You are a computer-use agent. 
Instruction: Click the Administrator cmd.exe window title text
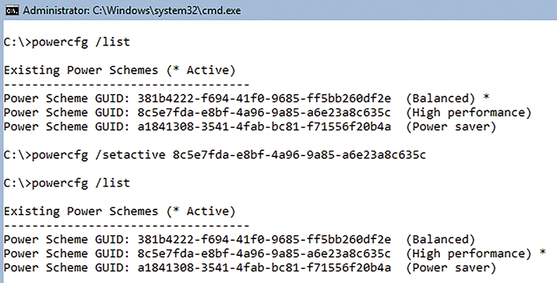tap(132, 11)
